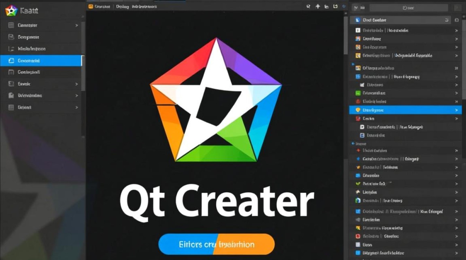Expand the bottom-most panel entry with arrow
Image resolution: width=466 pixels, height=260 pixels.
tap(457, 253)
